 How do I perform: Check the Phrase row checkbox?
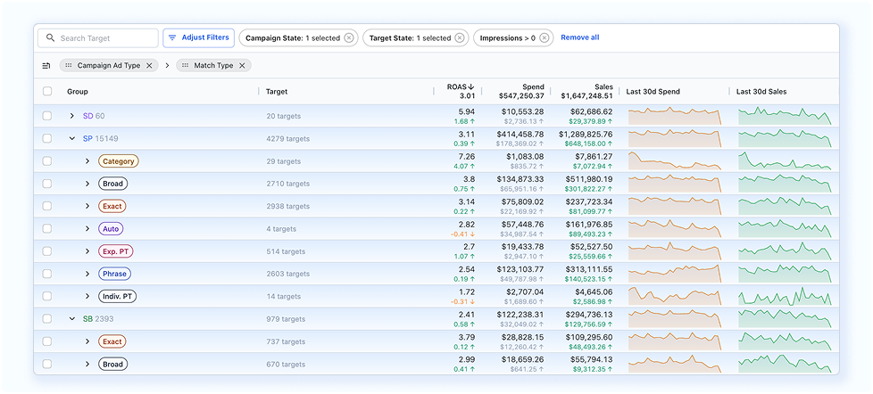[47, 274]
